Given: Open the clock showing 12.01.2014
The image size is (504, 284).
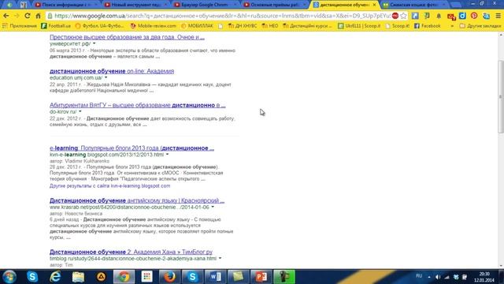Looking at the screenshot, I should click(x=484, y=277).
